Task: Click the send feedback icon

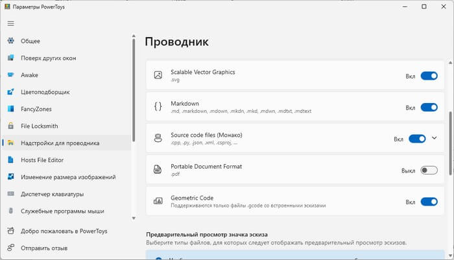Action: coord(11,248)
